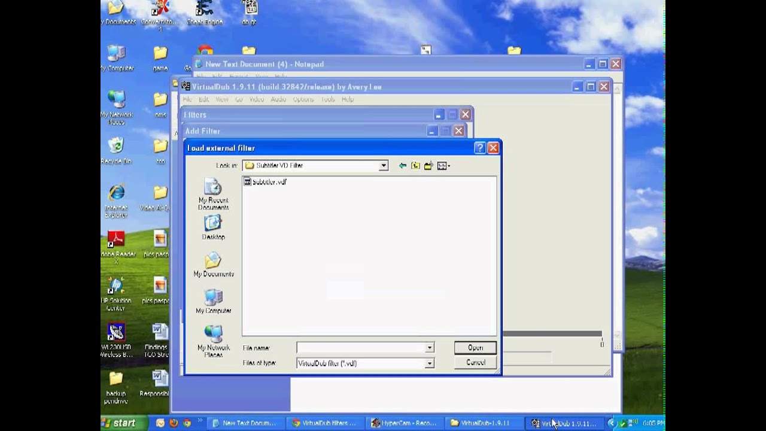The image size is (766, 431).
Task: Expand the Look in folder dropdown
Action: [x=384, y=166]
